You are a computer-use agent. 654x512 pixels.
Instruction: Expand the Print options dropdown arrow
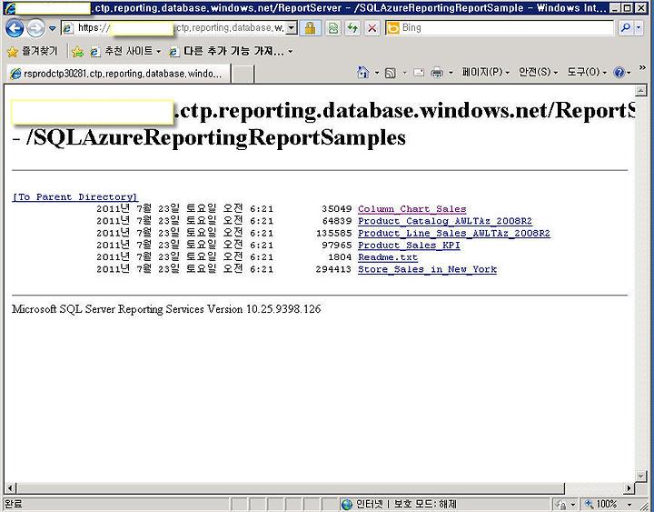coord(451,73)
